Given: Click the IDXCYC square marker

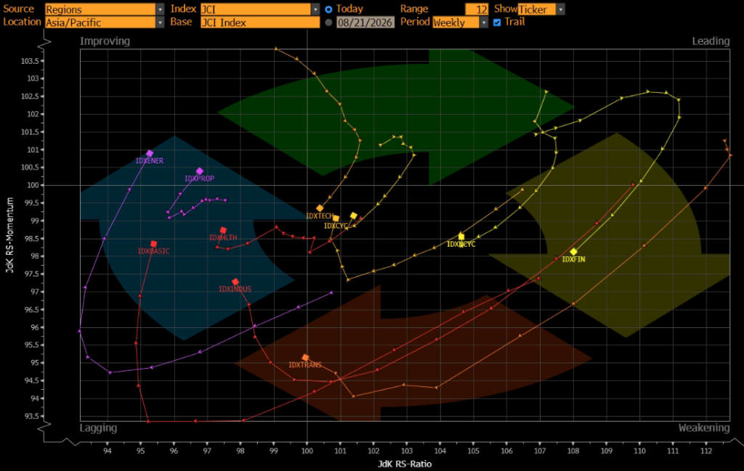Looking at the screenshot, I should point(336,218).
